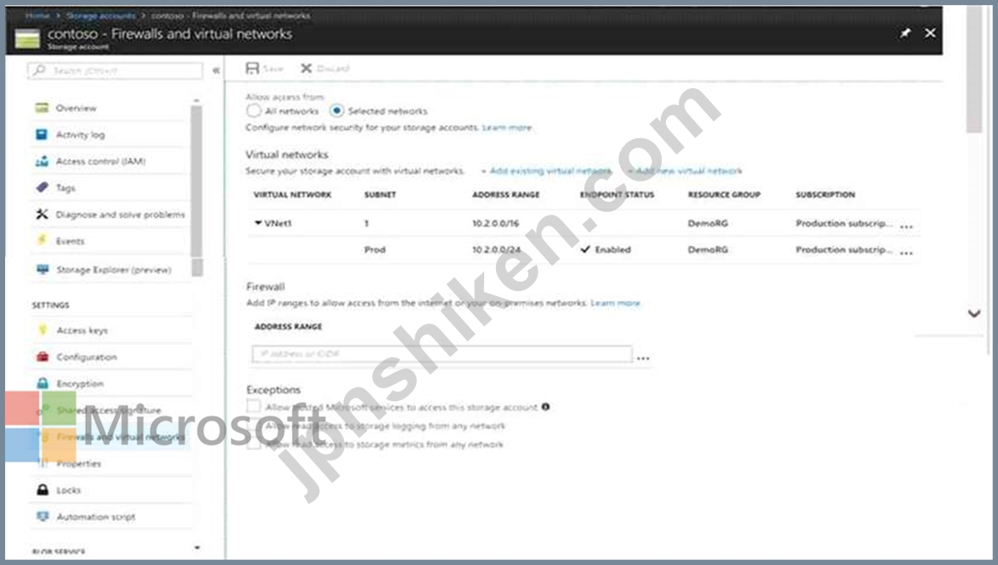This screenshot has height=565, width=998.
Task: Check Allow trusted Microsoft services checkbox
Action: [x=254, y=406]
